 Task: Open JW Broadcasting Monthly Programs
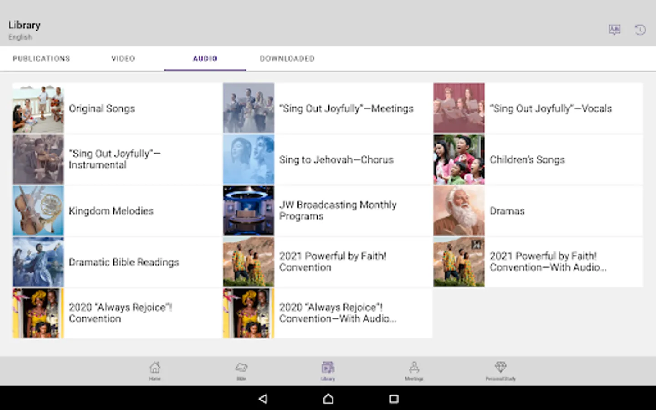[328, 210]
